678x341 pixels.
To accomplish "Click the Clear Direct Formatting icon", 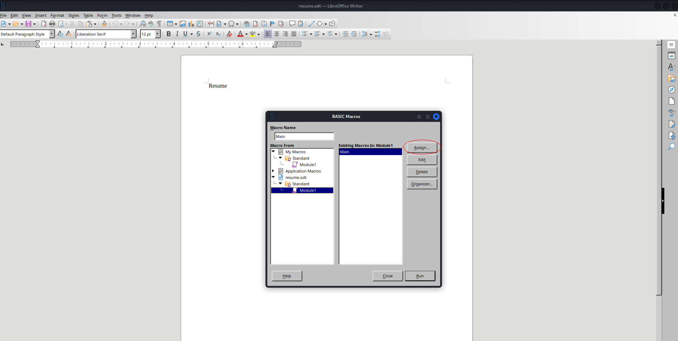I will tap(229, 34).
